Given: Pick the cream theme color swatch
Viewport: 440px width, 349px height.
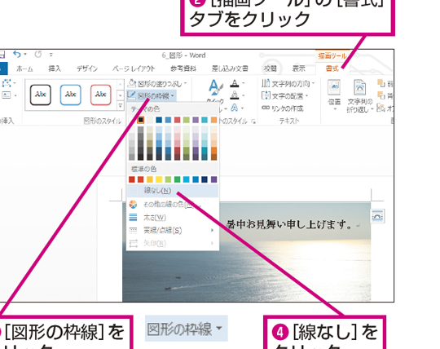Looking at the screenshot, I should click(x=150, y=120).
